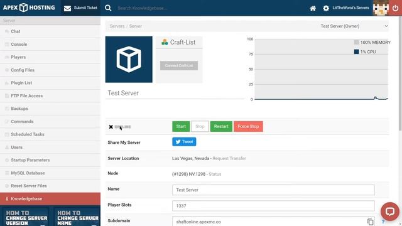The height and width of the screenshot is (226, 402).
Task: Open Chat in the sidebar menu
Action: click(50, 31)
